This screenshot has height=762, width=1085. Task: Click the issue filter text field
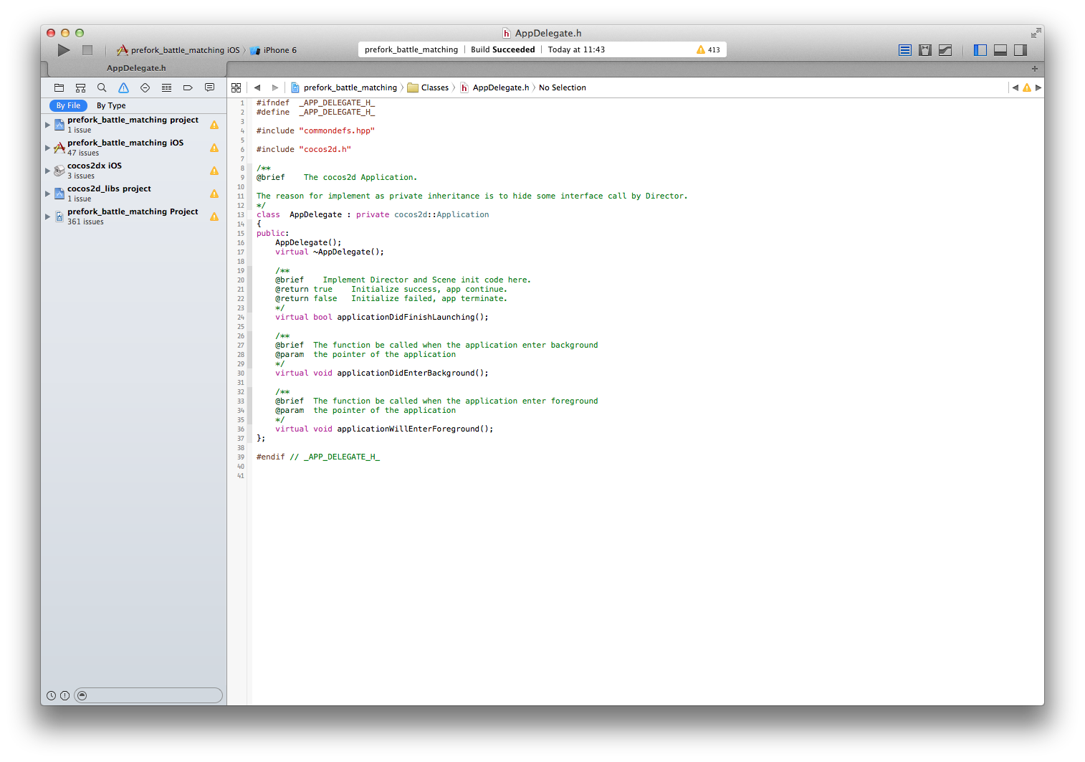coord(148,695)
